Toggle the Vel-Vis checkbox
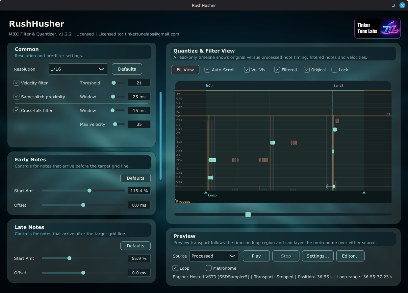Image resolution: width=408 pixels, height=293 pixels. (x=247, y=70)
